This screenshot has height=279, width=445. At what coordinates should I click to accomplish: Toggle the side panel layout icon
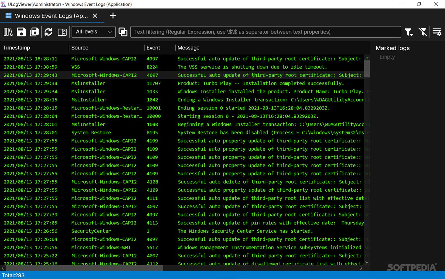coord(62,32)
